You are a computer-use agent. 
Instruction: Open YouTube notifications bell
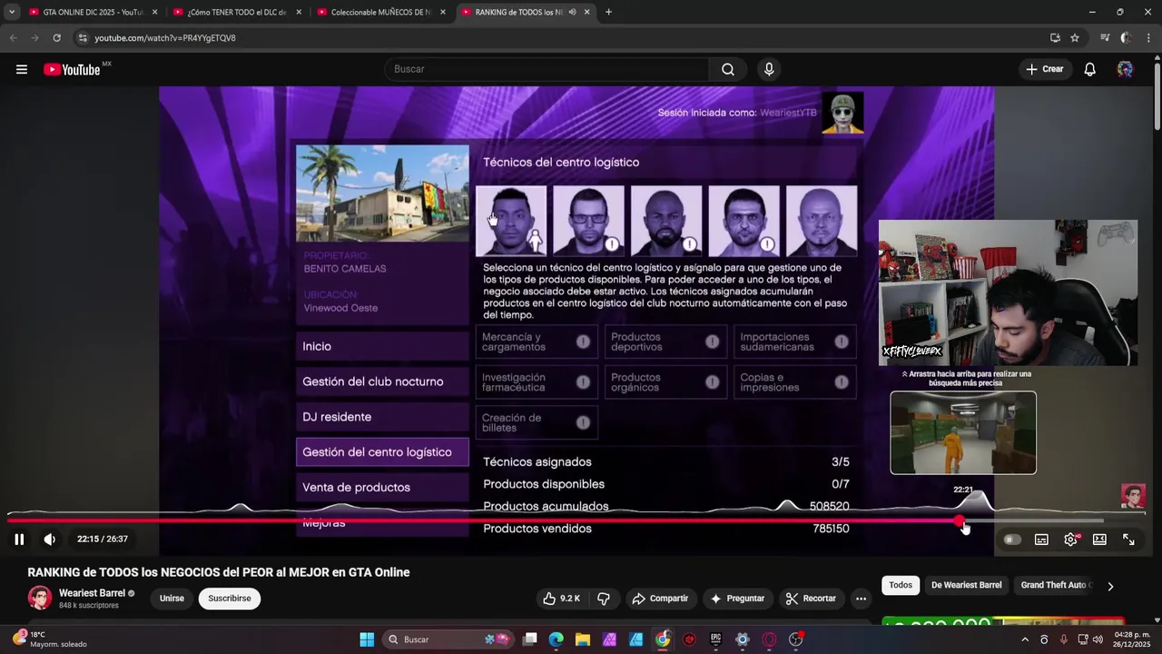pyautogui.click(x=1090, y=69)
